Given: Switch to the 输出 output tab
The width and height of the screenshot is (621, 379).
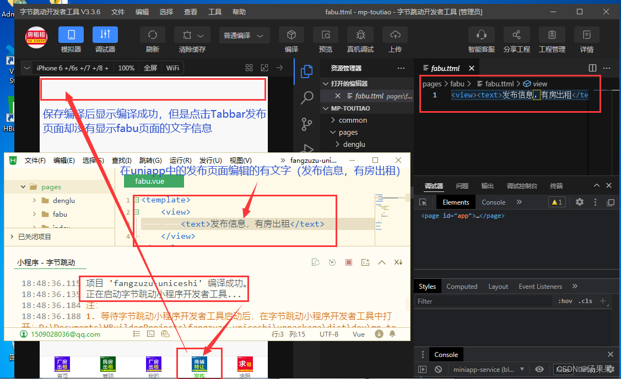Looking at the screenshot, I should pos(487,186).
